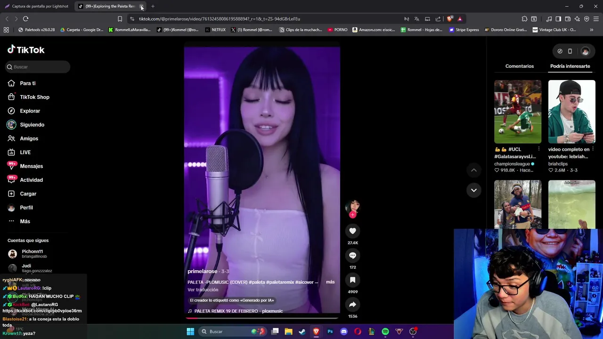Open Discord from the taskbar
Screen dimensions: 603x339
tap(344, 331)
